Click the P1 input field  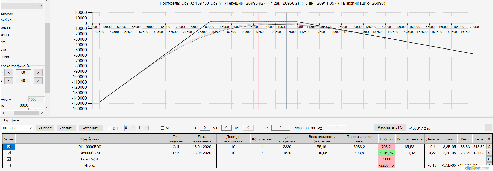pyautogui.click(x=280, y=128)
